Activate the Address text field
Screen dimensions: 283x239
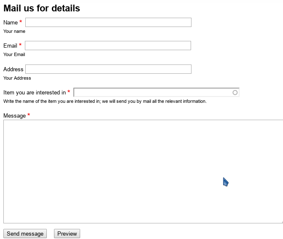coord(108,69)
